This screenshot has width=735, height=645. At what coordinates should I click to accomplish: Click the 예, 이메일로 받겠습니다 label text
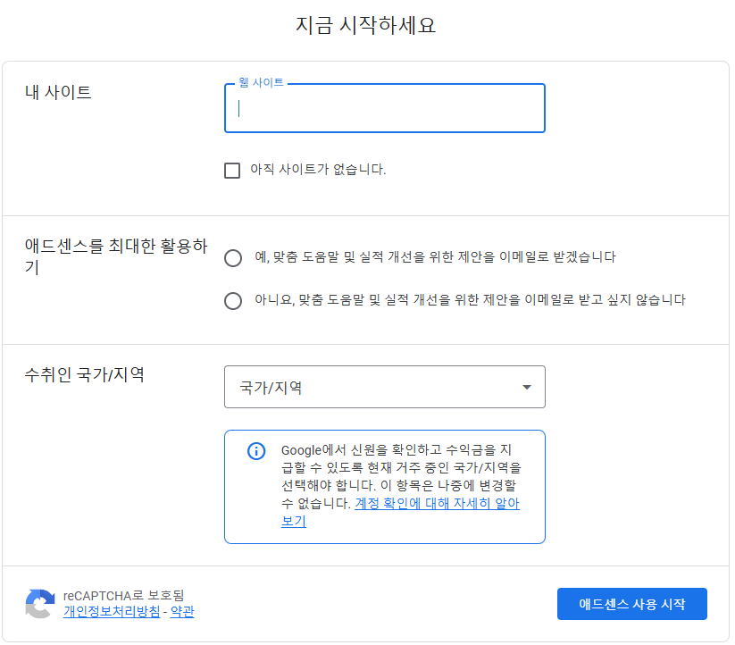coord(435,257)
